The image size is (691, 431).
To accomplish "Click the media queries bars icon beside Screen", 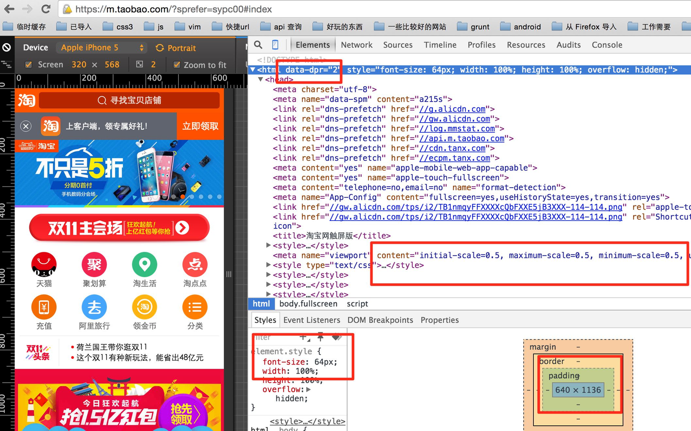I will 6,64.
